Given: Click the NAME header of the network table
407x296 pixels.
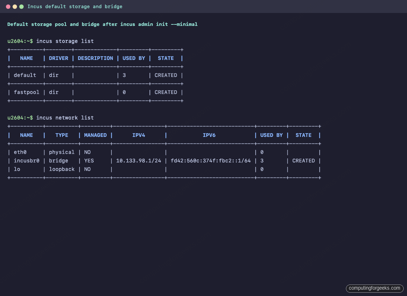Looking at the screenshot, I should (x=27, y=135).
